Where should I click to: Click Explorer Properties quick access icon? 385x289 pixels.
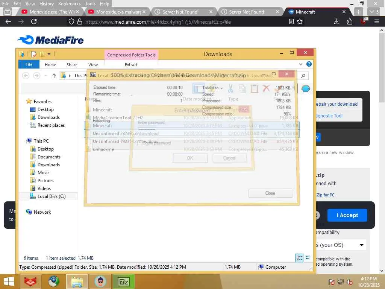pyautogui.click(x=33, y=54)
